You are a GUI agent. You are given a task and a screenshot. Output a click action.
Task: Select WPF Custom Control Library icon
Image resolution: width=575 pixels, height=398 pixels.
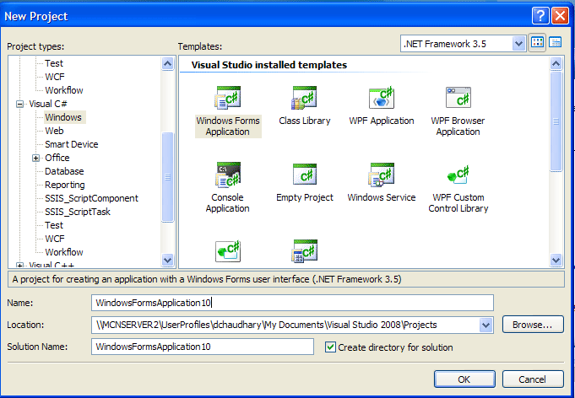(x=458, y=175)
